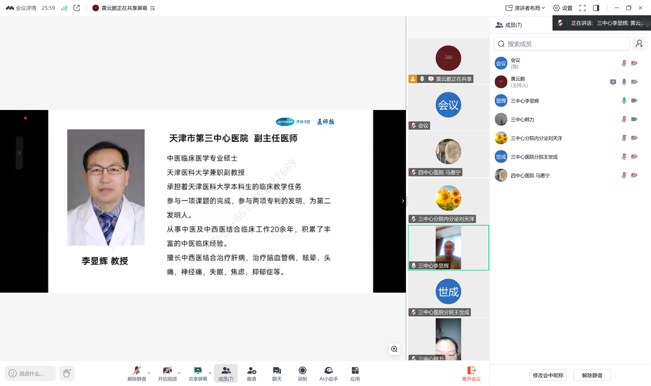Image resolution: width=651 pixels, height=386 pixels.
Task: Click the leave meeting icon
Action: point(471,370)
